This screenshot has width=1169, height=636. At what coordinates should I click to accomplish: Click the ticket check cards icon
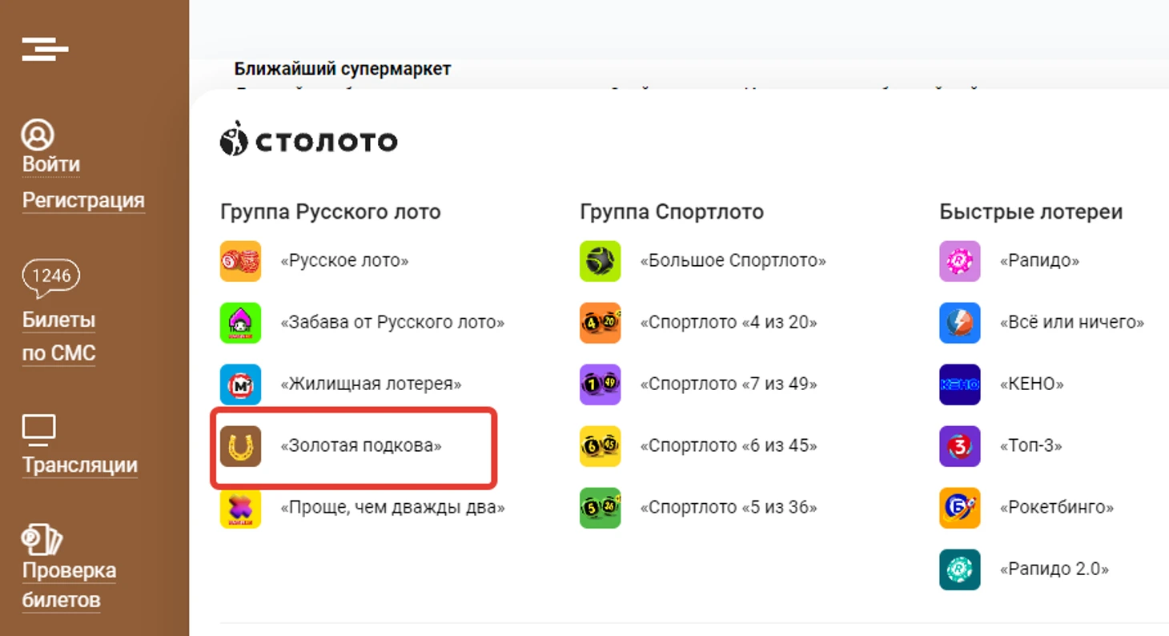click(x=41, y=541)
